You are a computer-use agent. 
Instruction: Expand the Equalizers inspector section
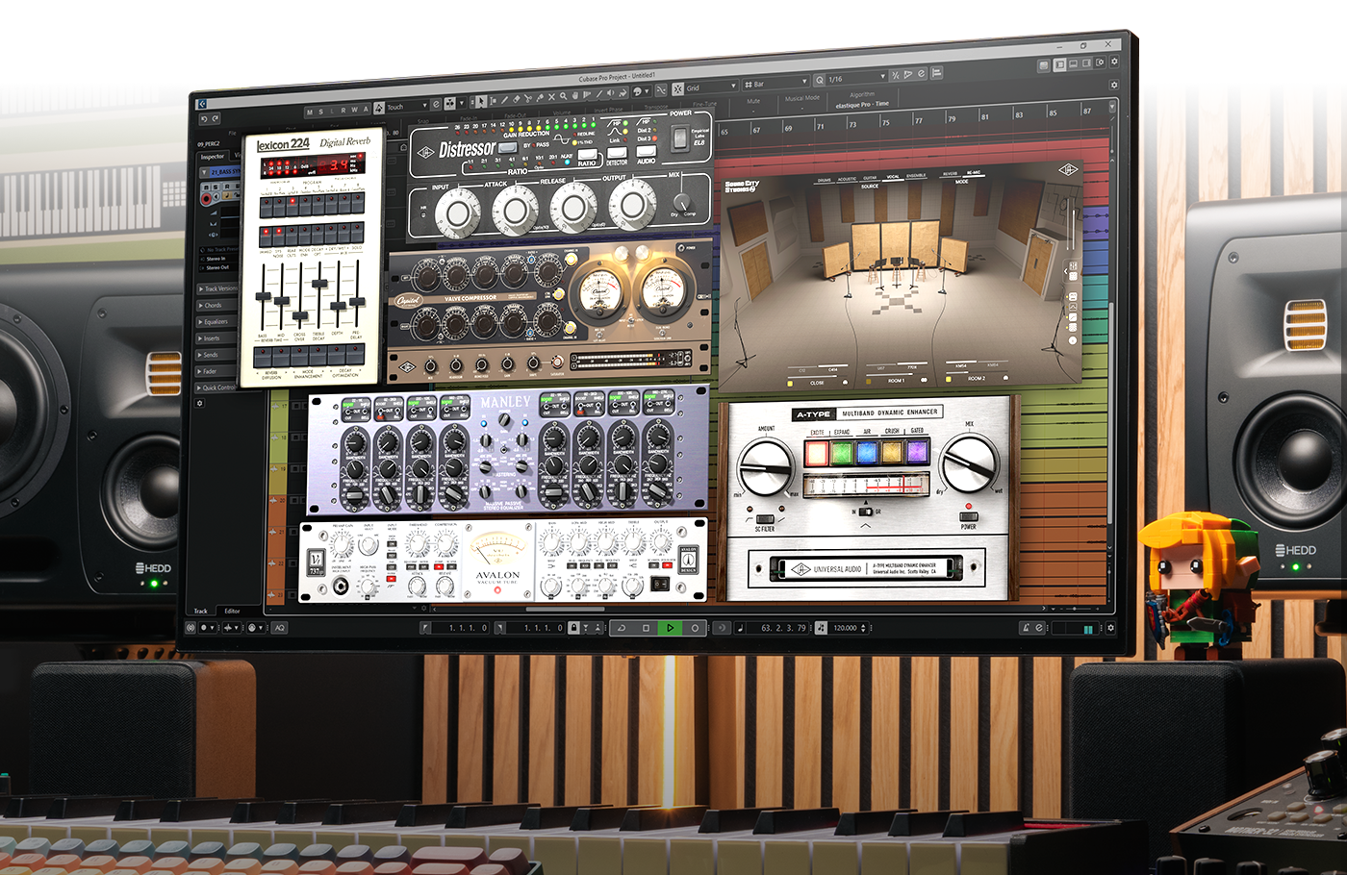click(215, 322)
